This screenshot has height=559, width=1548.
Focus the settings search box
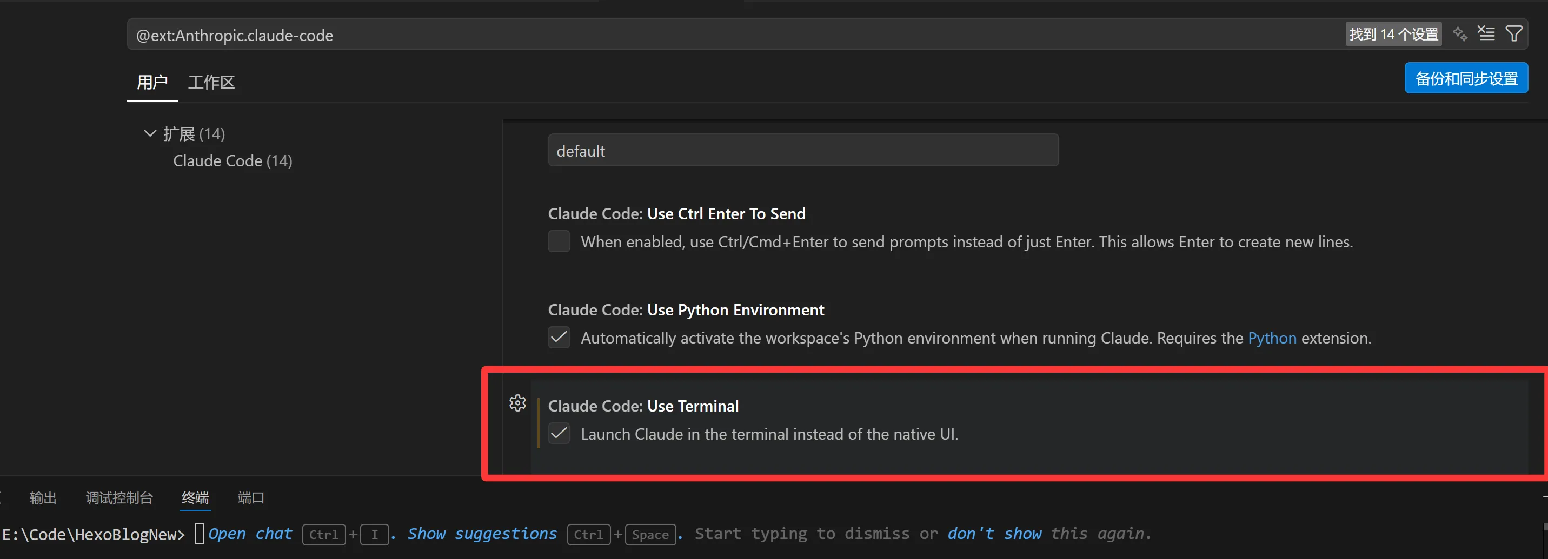(721, 35)
